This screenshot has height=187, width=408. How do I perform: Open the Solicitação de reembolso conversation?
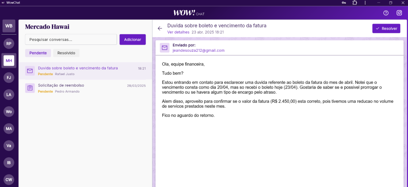coord(85,88)
